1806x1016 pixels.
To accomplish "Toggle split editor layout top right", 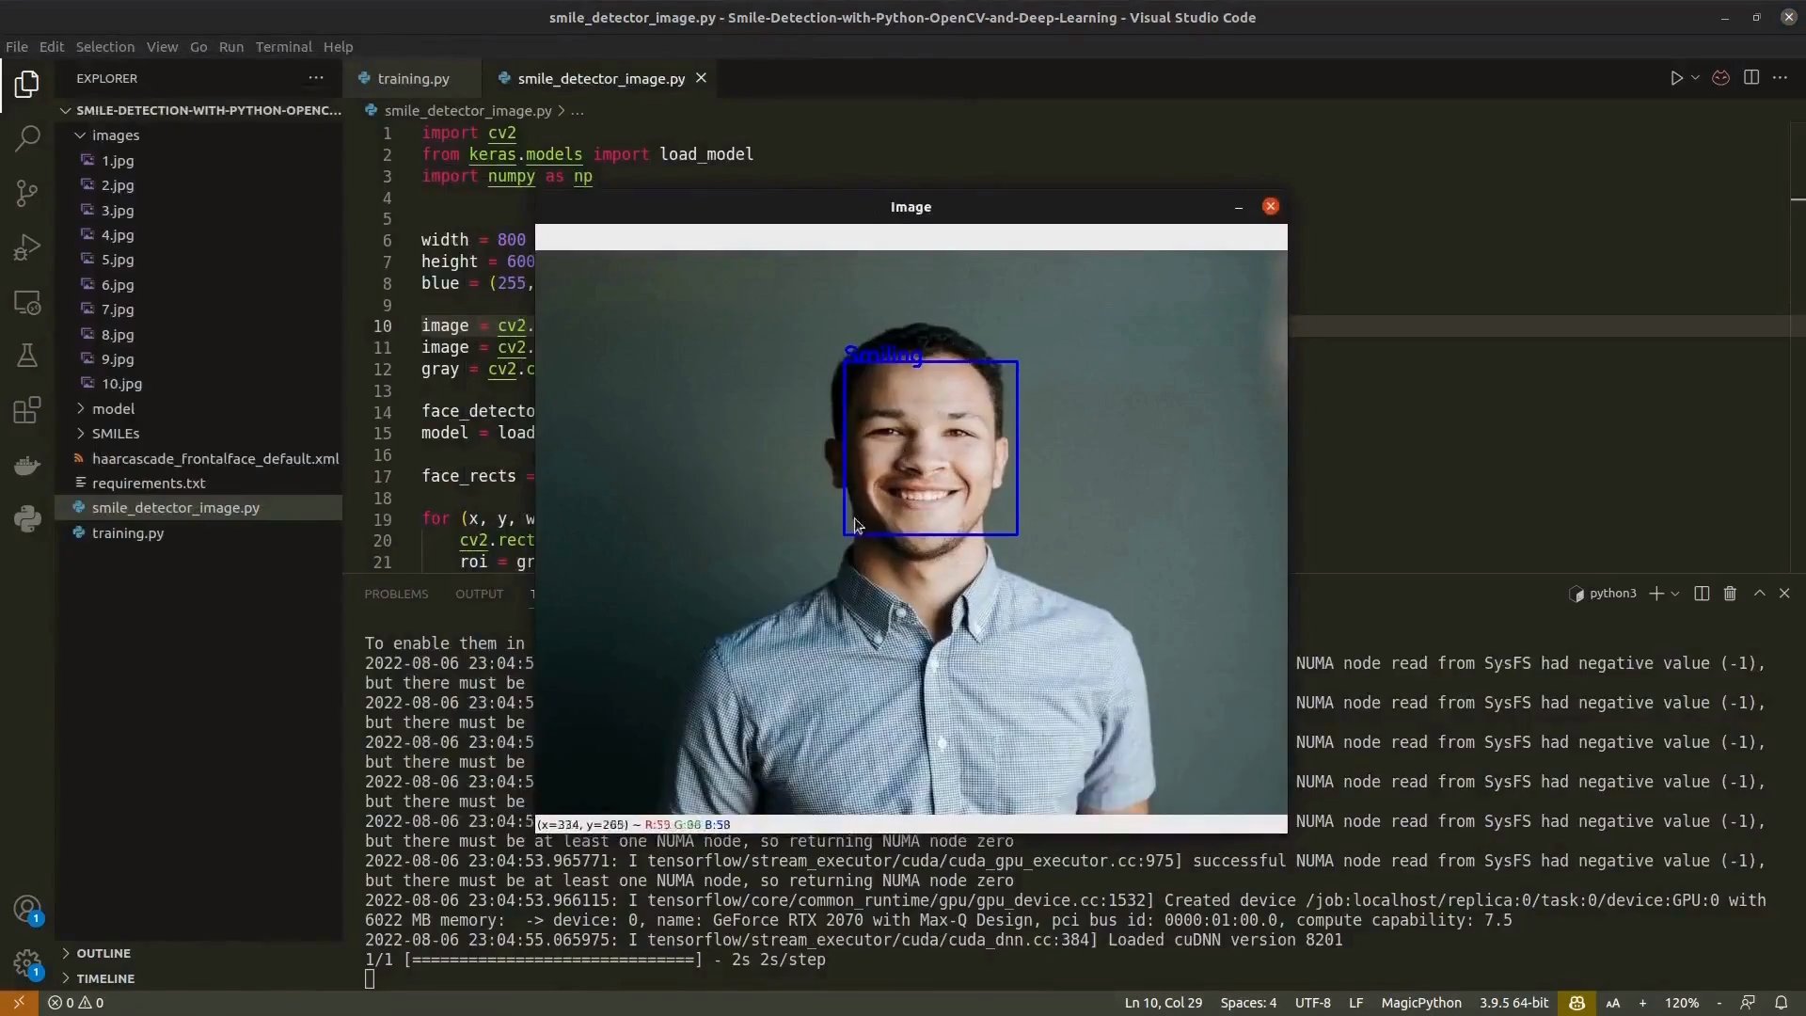I will coord(1752,78).
